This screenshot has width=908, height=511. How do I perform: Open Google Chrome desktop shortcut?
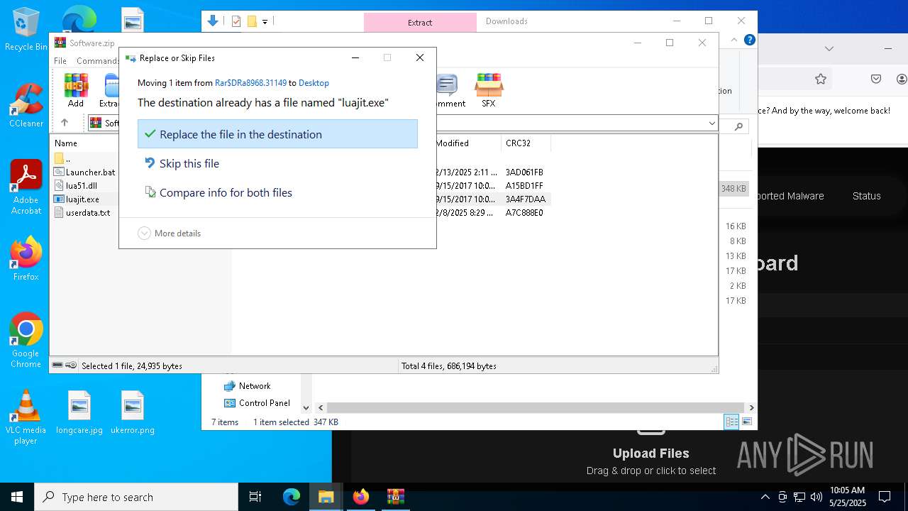tap(26, 341)
